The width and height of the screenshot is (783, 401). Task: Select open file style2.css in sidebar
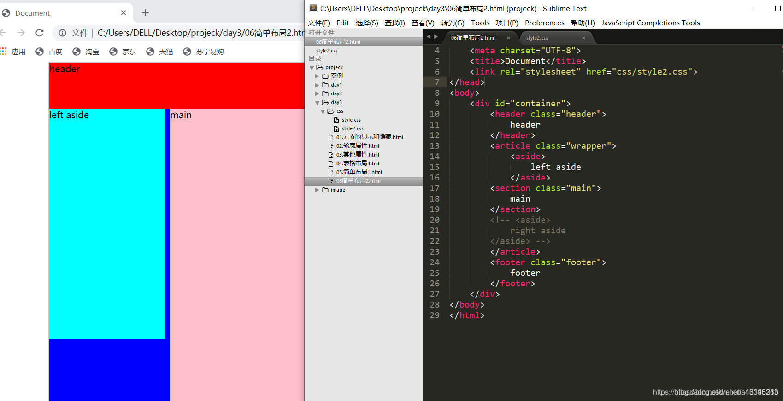(x=364, y=51)
